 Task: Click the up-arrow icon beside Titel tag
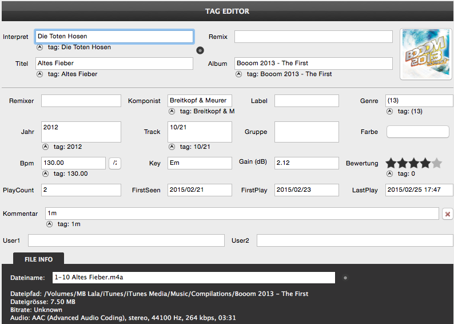(x=39, y=74)
